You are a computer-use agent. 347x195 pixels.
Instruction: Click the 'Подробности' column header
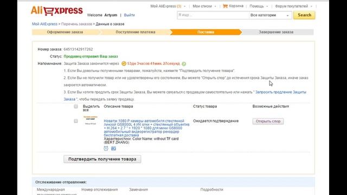pyautogui.click(x=212, y=190)
